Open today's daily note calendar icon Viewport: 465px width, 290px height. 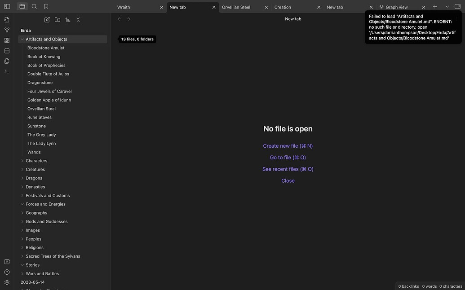(x=7, y=51)
